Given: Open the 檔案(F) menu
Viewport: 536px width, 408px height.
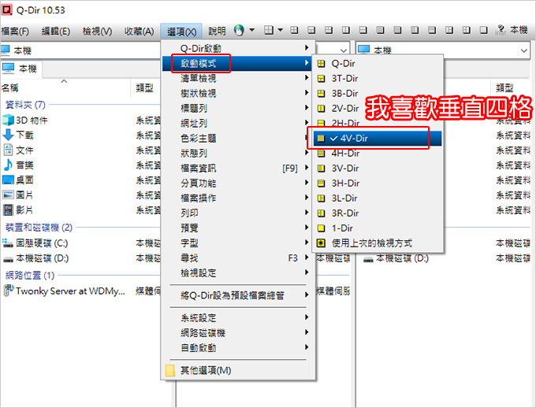Looking at the screenshot, I should (x=15, y=32).
